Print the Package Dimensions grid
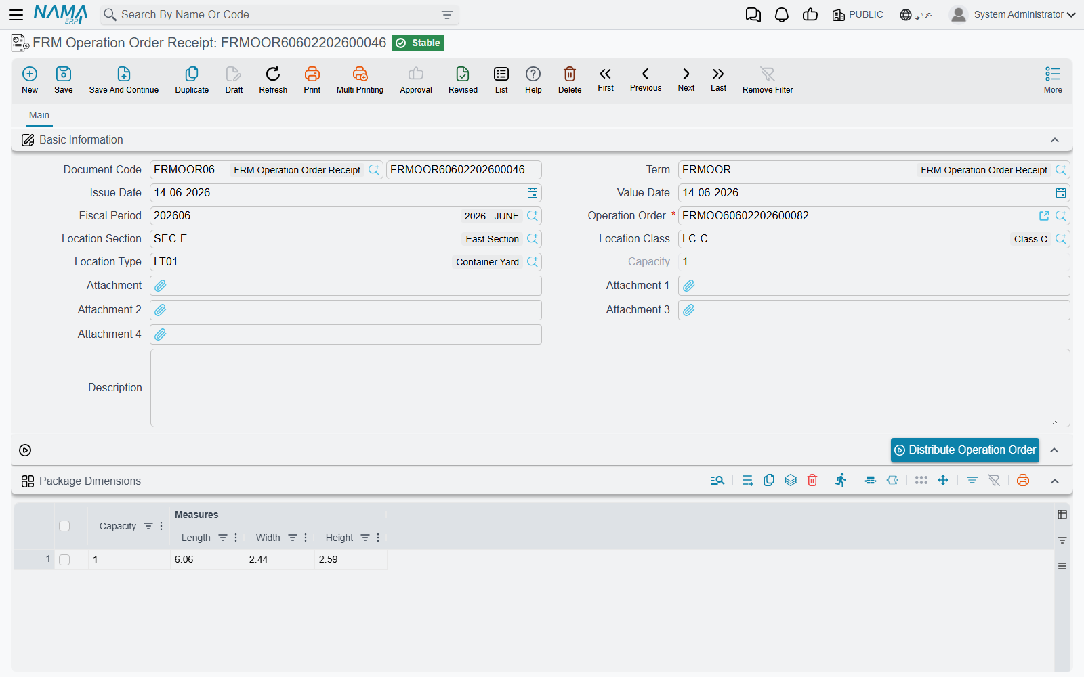 pyautogui.click(x=1023, y=480)
